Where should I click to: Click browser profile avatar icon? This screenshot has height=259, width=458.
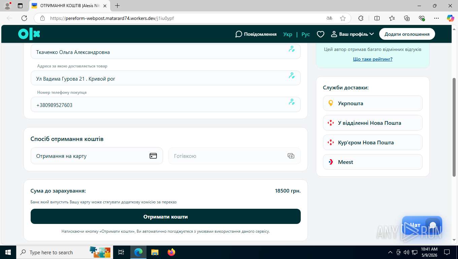point(7,6)
